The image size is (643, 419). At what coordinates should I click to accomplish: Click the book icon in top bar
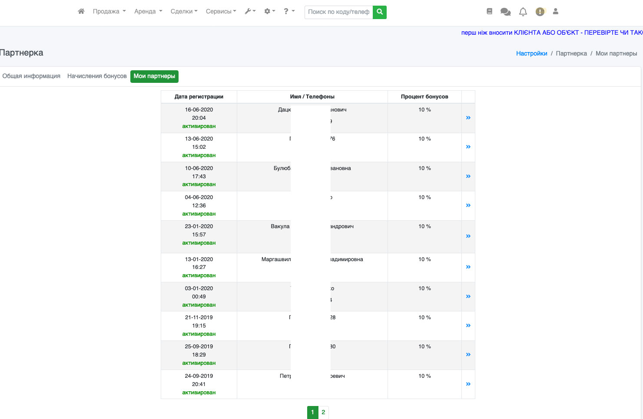489,12
